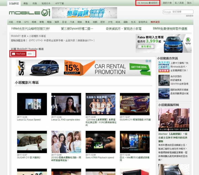The height and width of the screenshot is (175, 199).
Task: Click 登出 to log out
Action: pos(189,3)
